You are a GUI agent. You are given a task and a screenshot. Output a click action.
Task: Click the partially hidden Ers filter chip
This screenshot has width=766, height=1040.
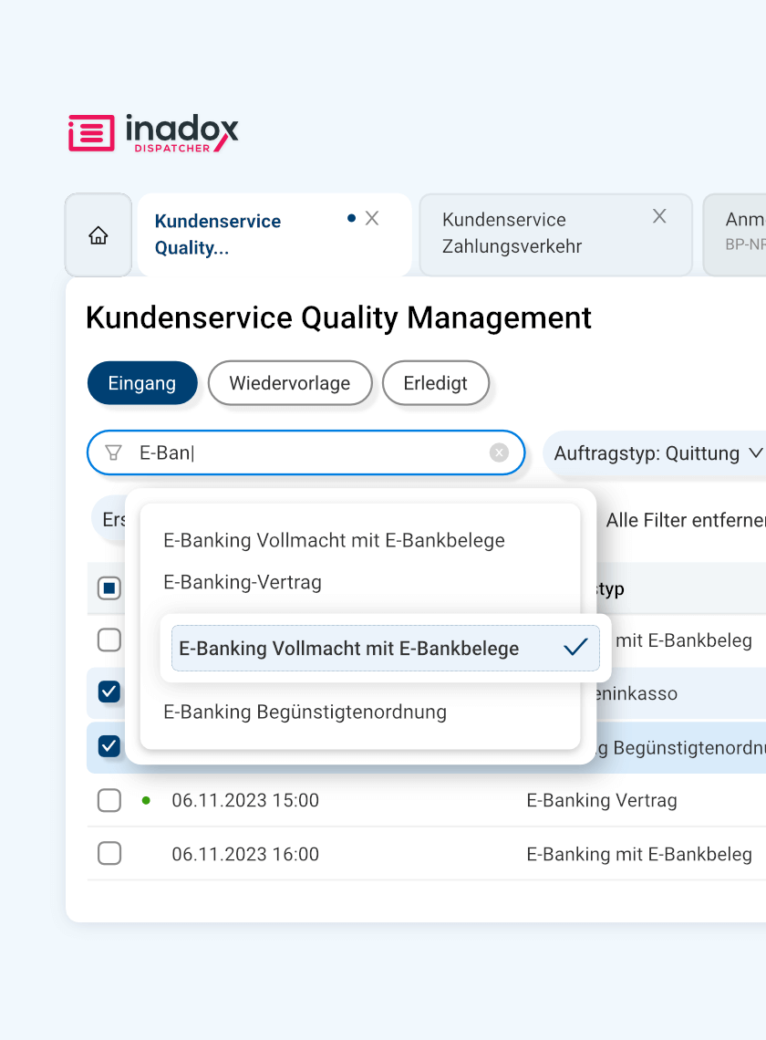(109, 519)
